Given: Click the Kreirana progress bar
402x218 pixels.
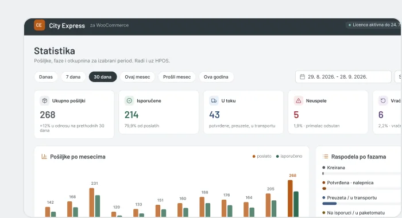Looking at the screenshot, I should [x=361, y=173].
